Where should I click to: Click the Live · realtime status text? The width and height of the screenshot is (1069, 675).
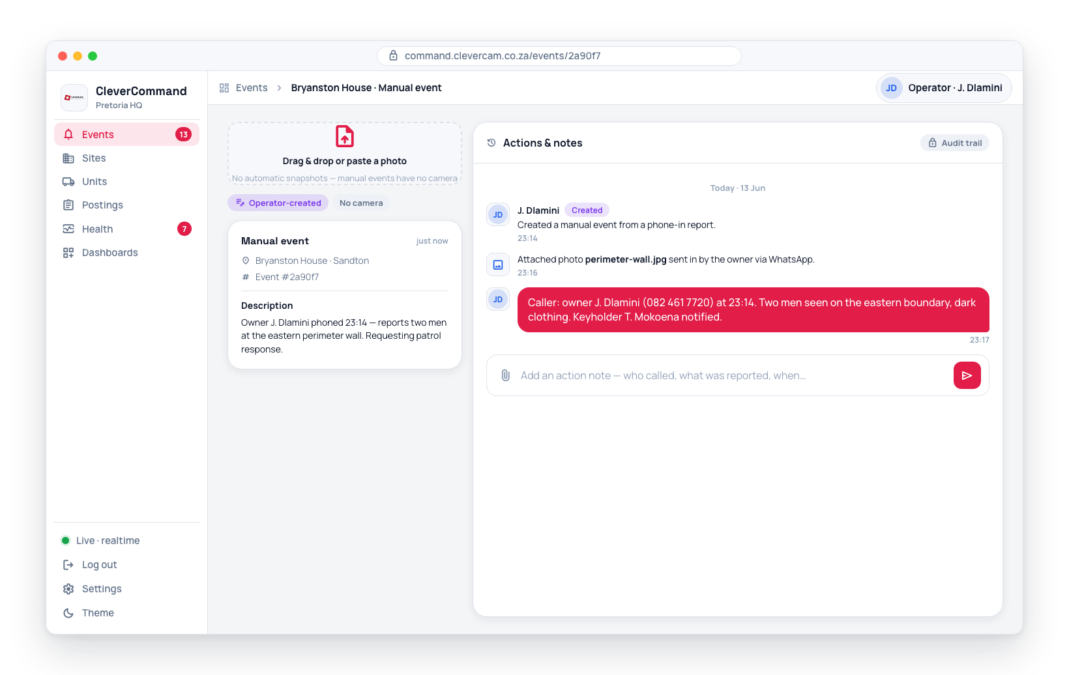point(108,541)
